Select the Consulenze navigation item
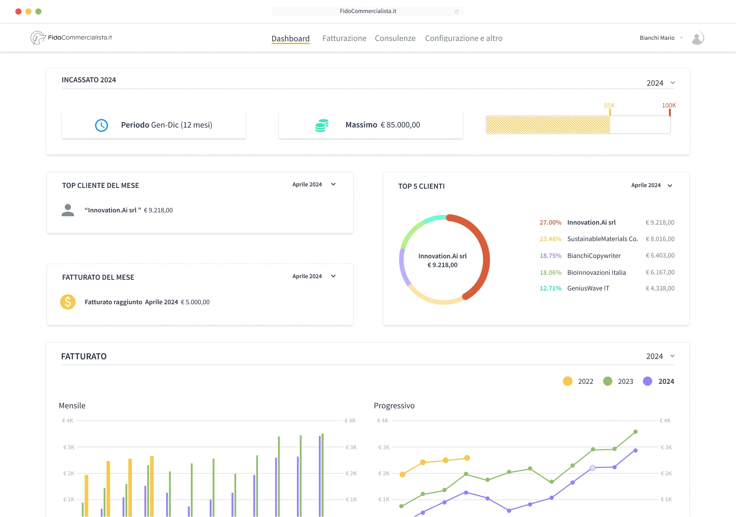The image size is (736, 517). [395, 38]
